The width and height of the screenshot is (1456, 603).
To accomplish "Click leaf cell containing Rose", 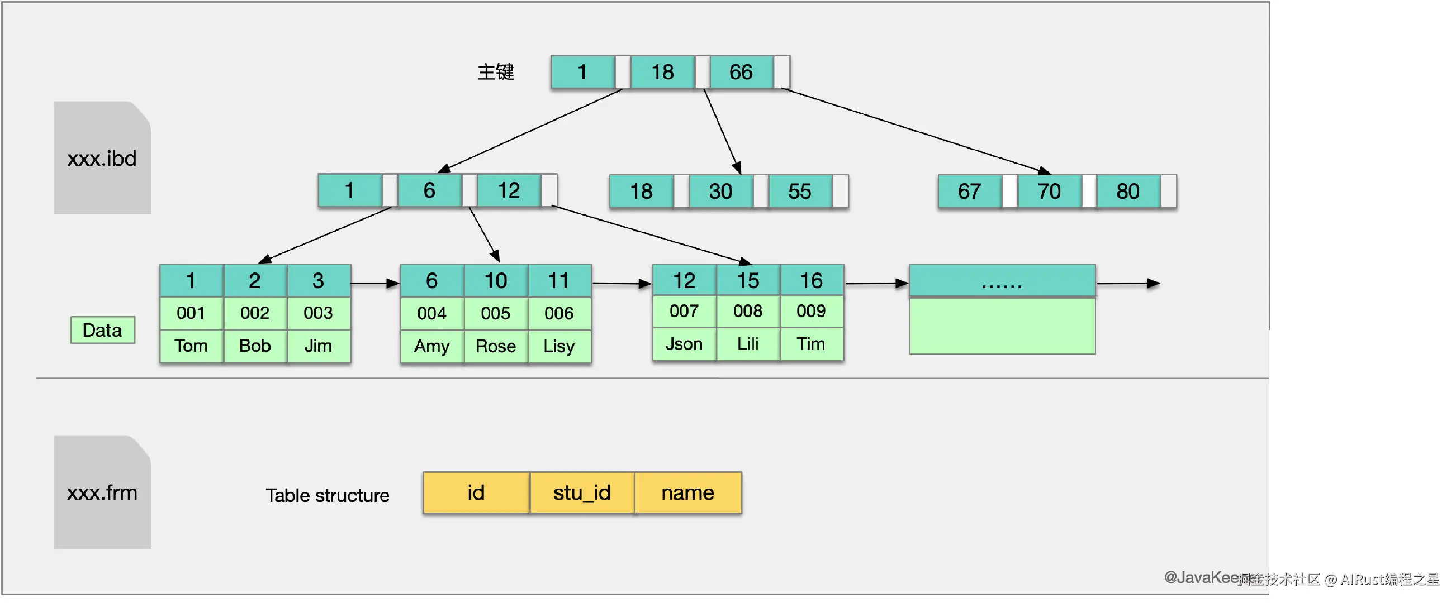I will (x=496, y=346).
